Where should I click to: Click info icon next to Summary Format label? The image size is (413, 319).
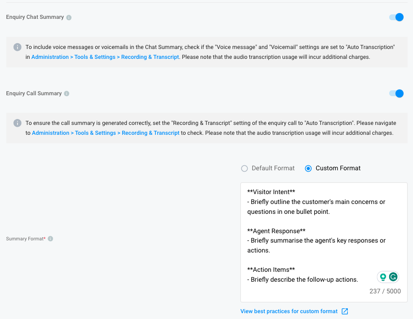pyautogui.click(x=50, y=239)
